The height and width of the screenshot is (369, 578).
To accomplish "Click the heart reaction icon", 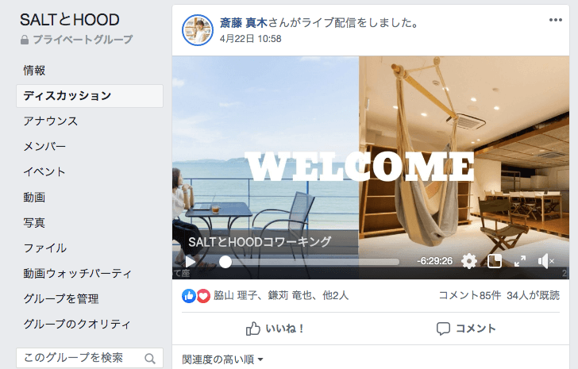I will pyautogui.click(x=202, y=296).
